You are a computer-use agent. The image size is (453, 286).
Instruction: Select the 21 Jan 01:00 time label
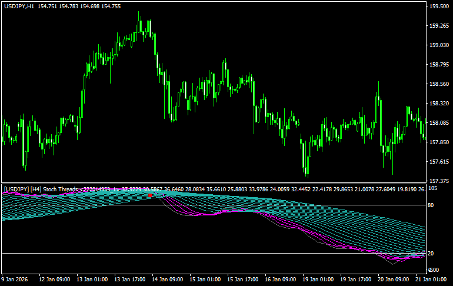(430, 280)
